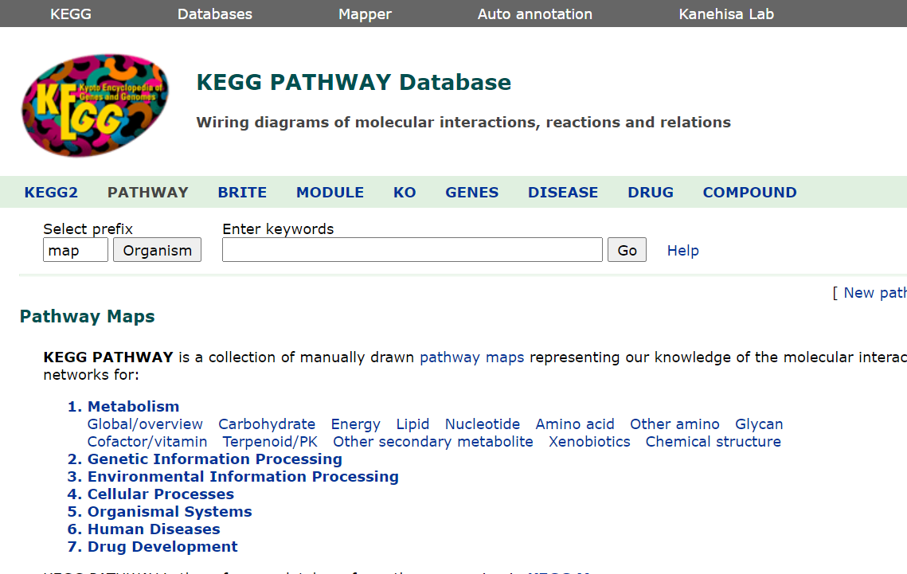Focus the Enter keywords search box
The image size is (907, 574).
click(x=412, y=250)
